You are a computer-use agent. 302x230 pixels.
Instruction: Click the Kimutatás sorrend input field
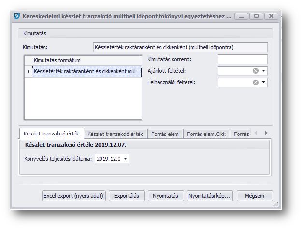[x=242, y=59]
